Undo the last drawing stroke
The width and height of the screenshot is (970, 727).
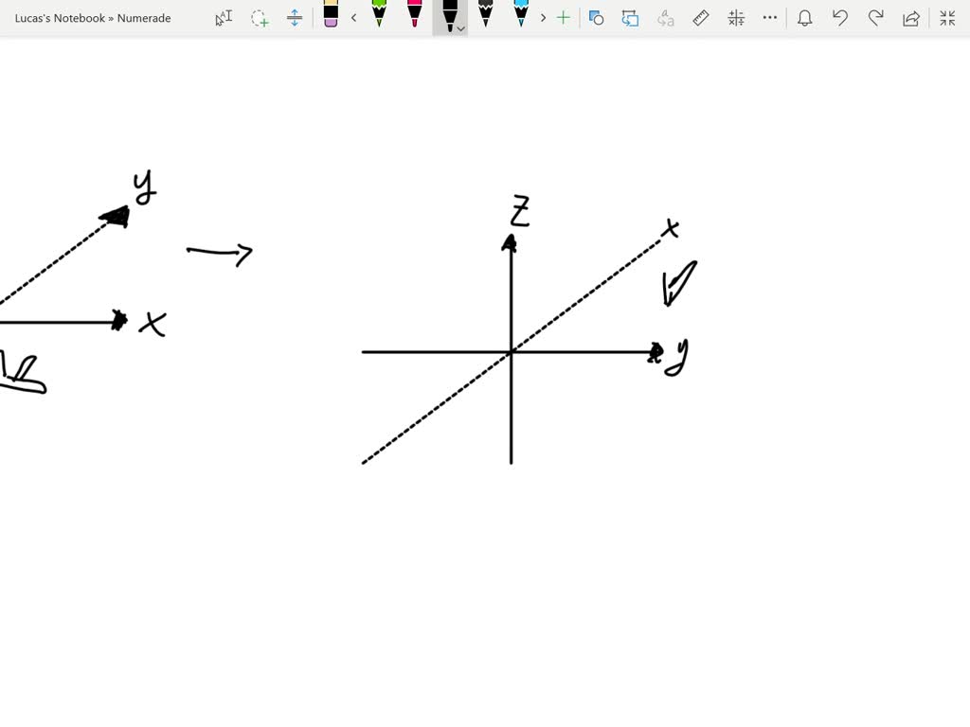[839, 17]
